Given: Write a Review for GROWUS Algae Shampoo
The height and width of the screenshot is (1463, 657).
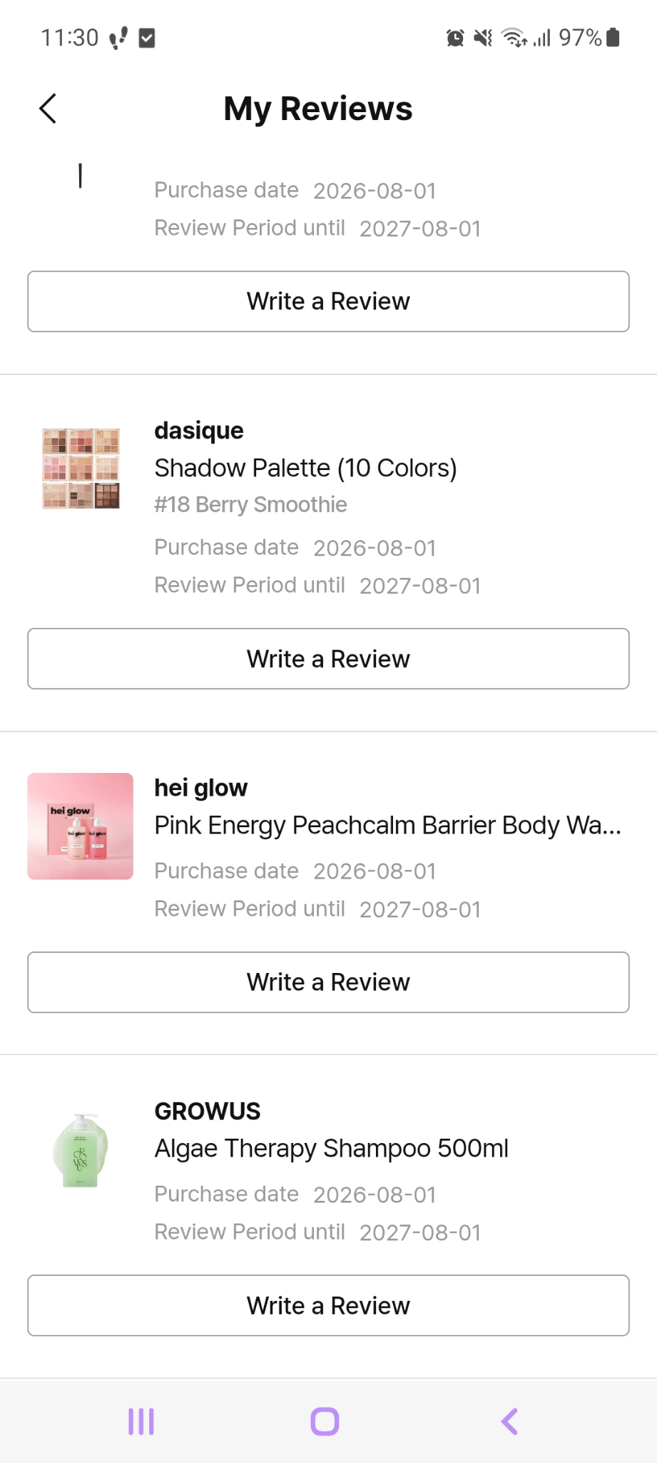Looking at the screenshot, I should 328,1305.
